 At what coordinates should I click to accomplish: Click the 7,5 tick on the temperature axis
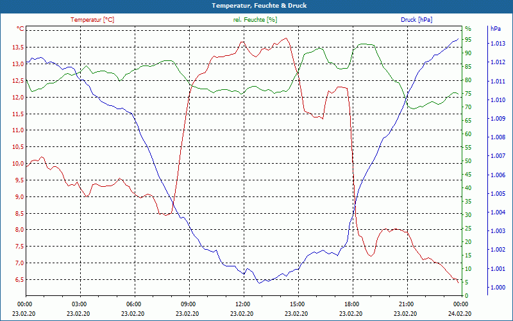click(x=20, y=247)
